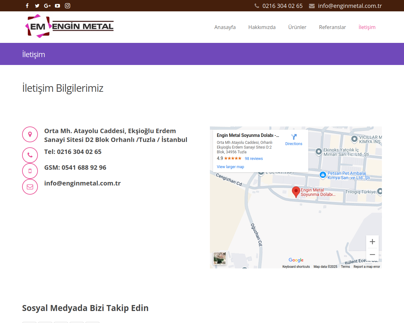Click the phone handset icon in the top bar

257,6
